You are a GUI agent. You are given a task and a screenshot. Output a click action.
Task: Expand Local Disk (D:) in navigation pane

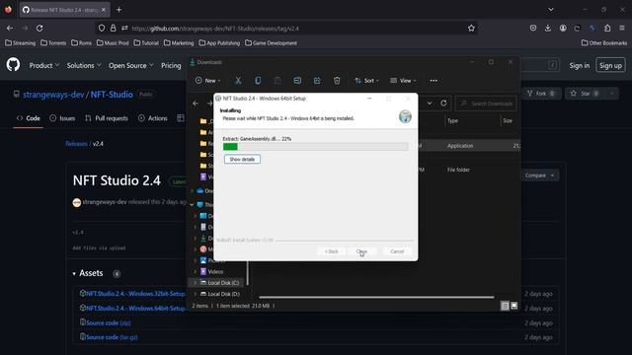(x=196, y=294)
